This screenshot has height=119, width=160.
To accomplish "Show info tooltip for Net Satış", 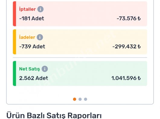I will click(x=45, y=69).
